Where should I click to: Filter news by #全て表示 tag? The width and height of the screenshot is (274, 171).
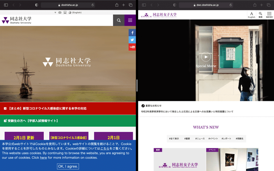coord(174,139)
